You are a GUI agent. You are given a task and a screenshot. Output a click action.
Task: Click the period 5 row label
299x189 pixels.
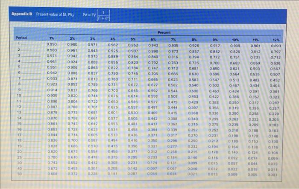coord(19,67)
